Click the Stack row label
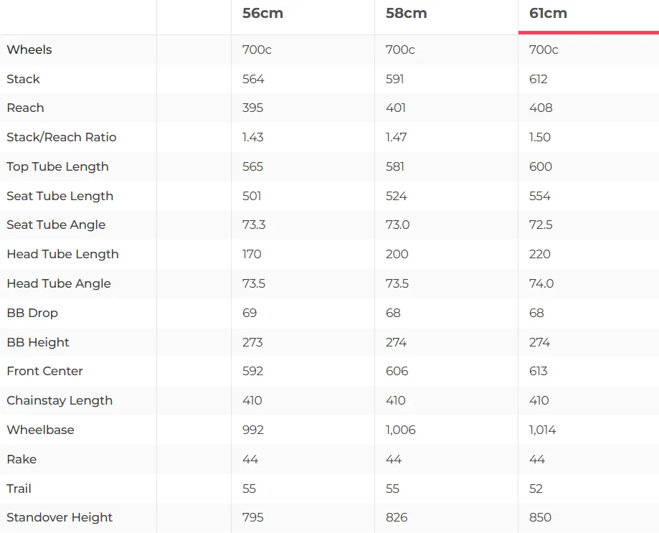The image size is (659, 533). pyautogui.click(x=23, y=79)
